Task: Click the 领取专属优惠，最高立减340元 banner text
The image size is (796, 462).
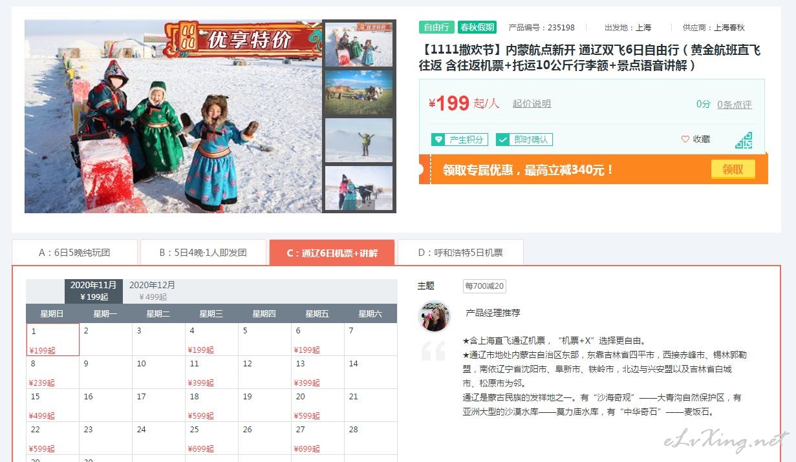Action: click(x=528, y=170)
